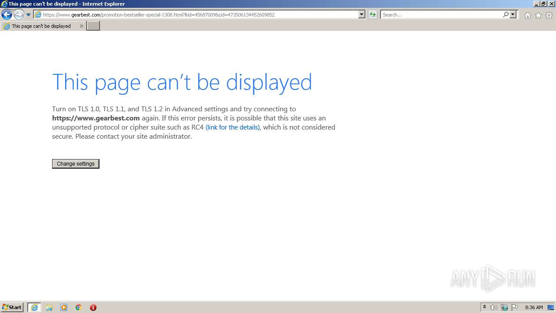Run search with the magnifier icon

coord(506,15)
